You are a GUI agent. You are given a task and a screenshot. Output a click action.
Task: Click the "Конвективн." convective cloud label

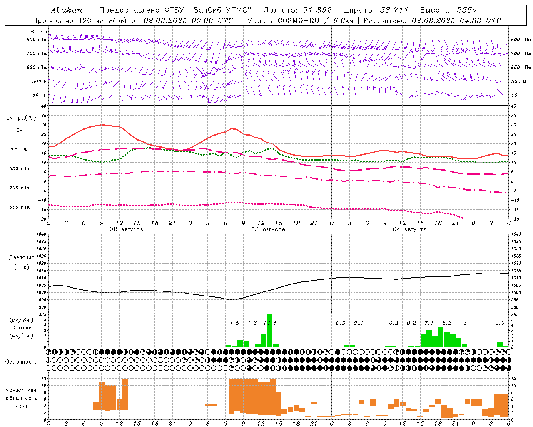point(22,390)
